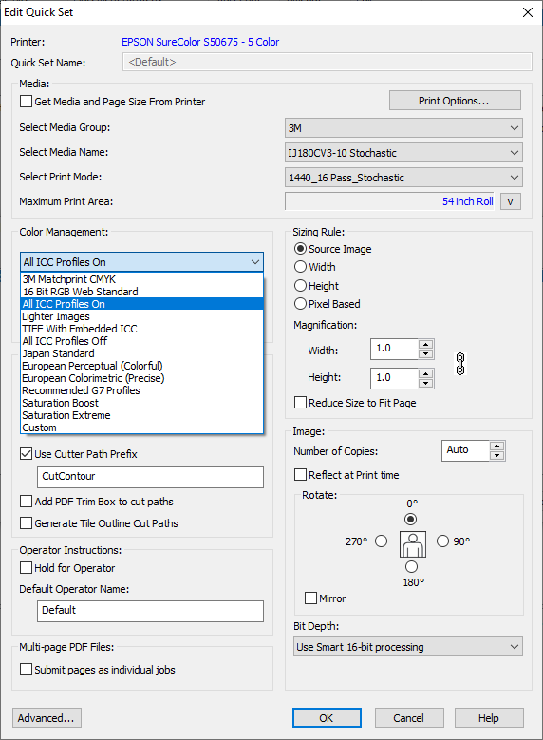Click the CutContour prefix text field
543x740 pixels.
[x=151, y=477]
